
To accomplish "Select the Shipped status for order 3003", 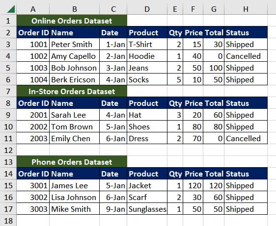I will [x=246, y=209].
